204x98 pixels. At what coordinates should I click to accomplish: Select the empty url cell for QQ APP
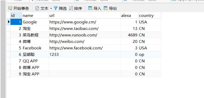tap(85, 61)
